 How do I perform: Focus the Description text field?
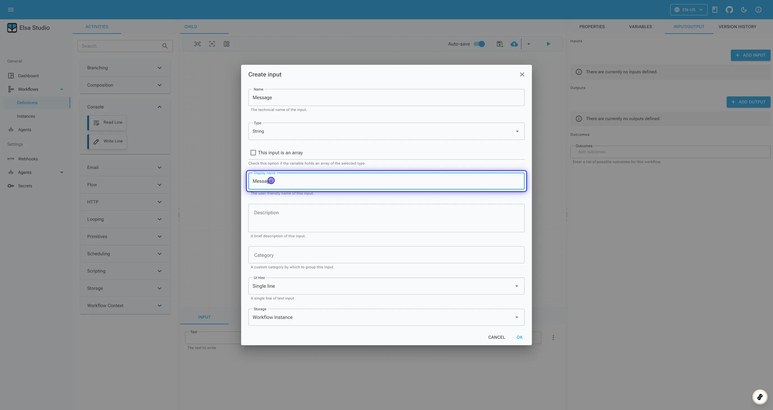[x=386, y=218]
